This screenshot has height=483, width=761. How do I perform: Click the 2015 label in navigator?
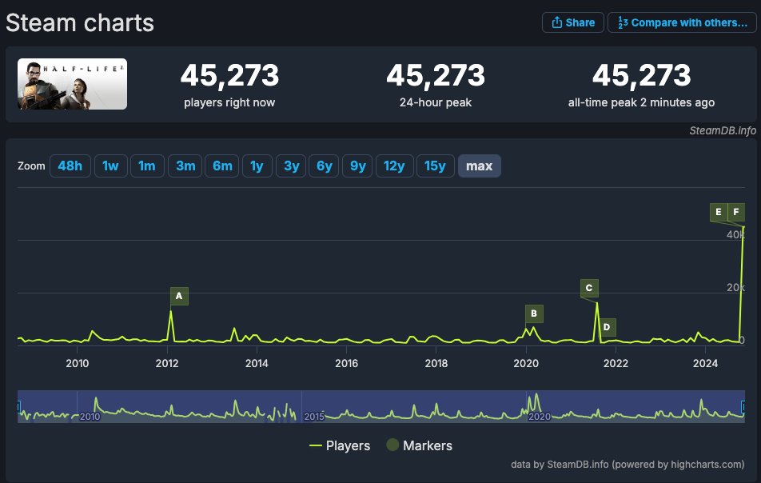pyautogui.click(x=314, y=417)
